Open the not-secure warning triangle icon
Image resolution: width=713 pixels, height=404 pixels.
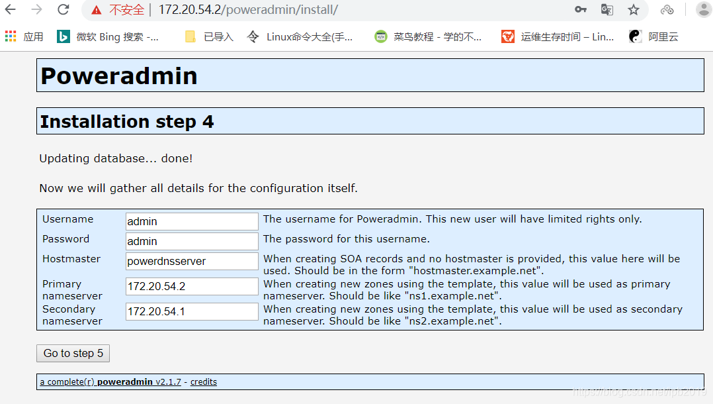[x=97, y=10]
